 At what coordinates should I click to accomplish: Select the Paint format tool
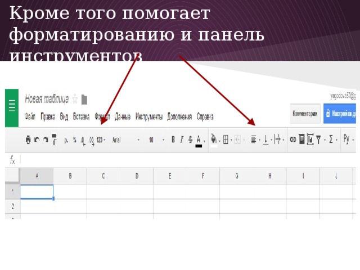[54, 139]
